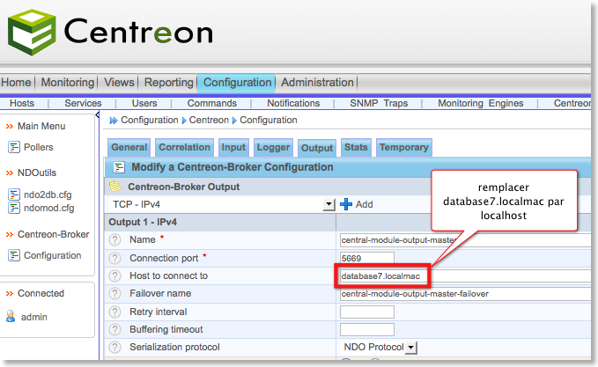The width and height of the screenshot is (598, 367).
Task: Open the NDO Protocol serialization dropdown
Action: click(x=410, y=348)
